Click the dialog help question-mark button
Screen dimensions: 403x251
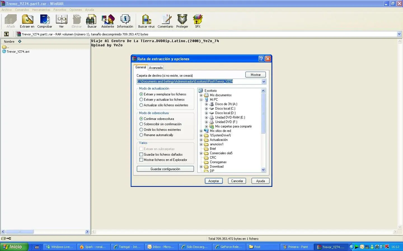pyautogui.click(x=261, y=59)
